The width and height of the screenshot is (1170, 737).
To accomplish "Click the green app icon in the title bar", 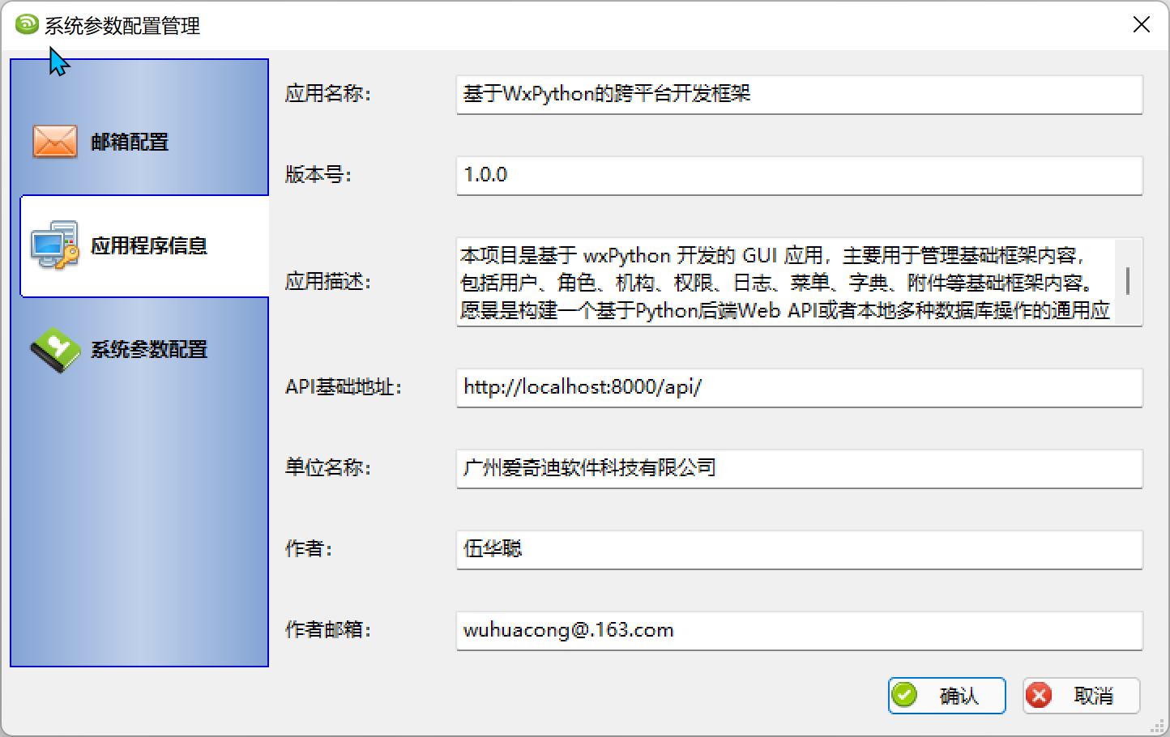I will click(27, 24).
